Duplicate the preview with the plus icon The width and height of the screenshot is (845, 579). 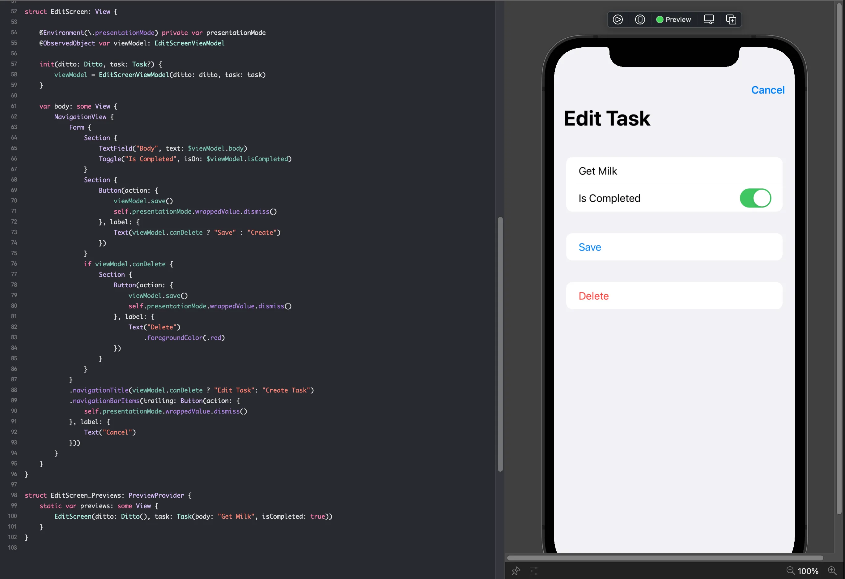coord(731,19)
